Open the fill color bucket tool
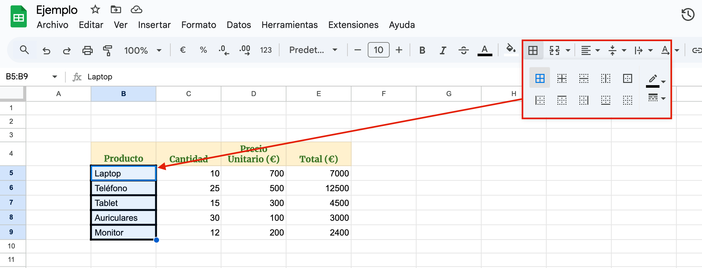Screen dimensions: 702x268 510,49
